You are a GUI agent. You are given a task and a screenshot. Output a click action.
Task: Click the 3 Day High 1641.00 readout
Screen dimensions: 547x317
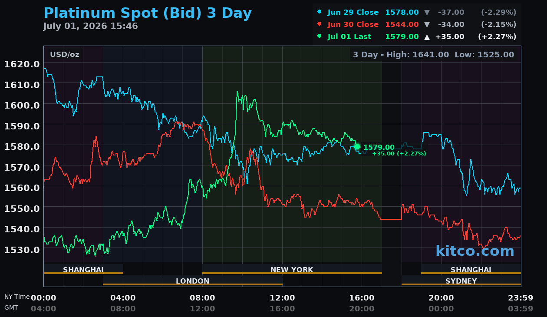401,54
